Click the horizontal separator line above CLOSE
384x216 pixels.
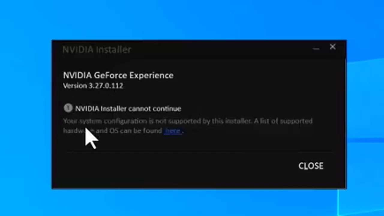pos(199,152)
